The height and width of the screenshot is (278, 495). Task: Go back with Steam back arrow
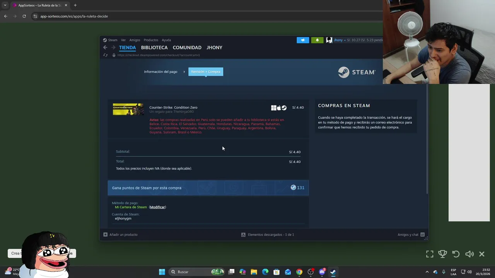(x=105, y=47)
